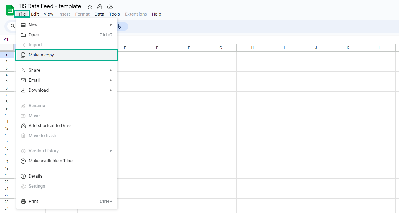Screen dimensions: 399x213
Task: Click the Add shortcut to Drive icon
Action: pos(23,125)
